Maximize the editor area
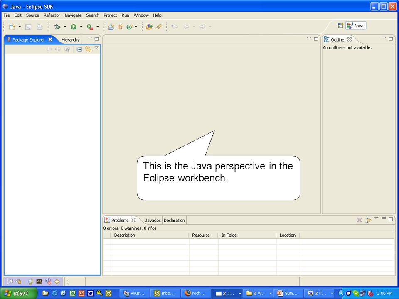Image resolution: width=399 pixels, height=299 pixels. click(x=316, y=38)
